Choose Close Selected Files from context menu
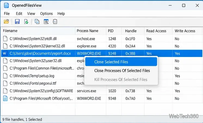Screen dimensions: 203x123 point(121,62)
